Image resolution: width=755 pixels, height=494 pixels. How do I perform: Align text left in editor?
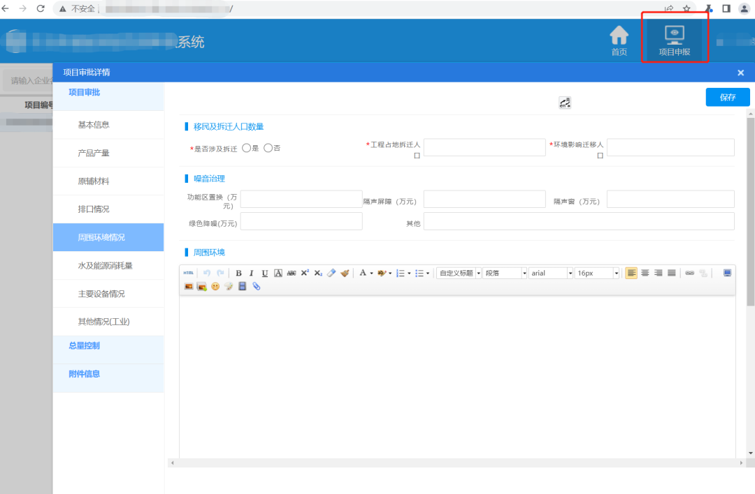click(x=631, y=273)
